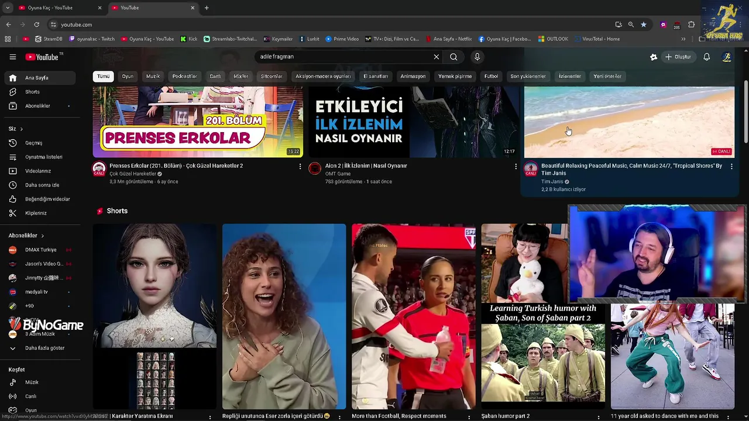Open the Şaban humor part 2 Short

pyautogui.click(x=543, y=316)
